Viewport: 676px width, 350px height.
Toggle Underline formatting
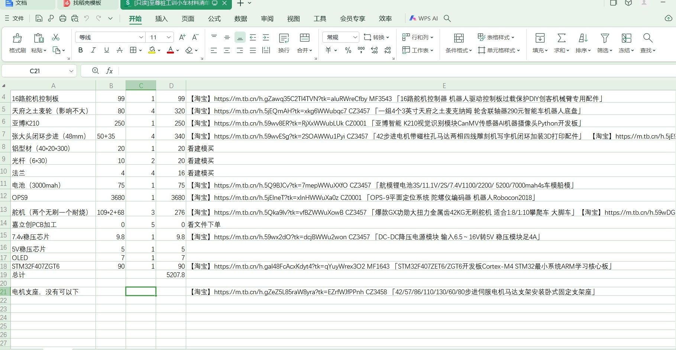(x=106, y=50)
